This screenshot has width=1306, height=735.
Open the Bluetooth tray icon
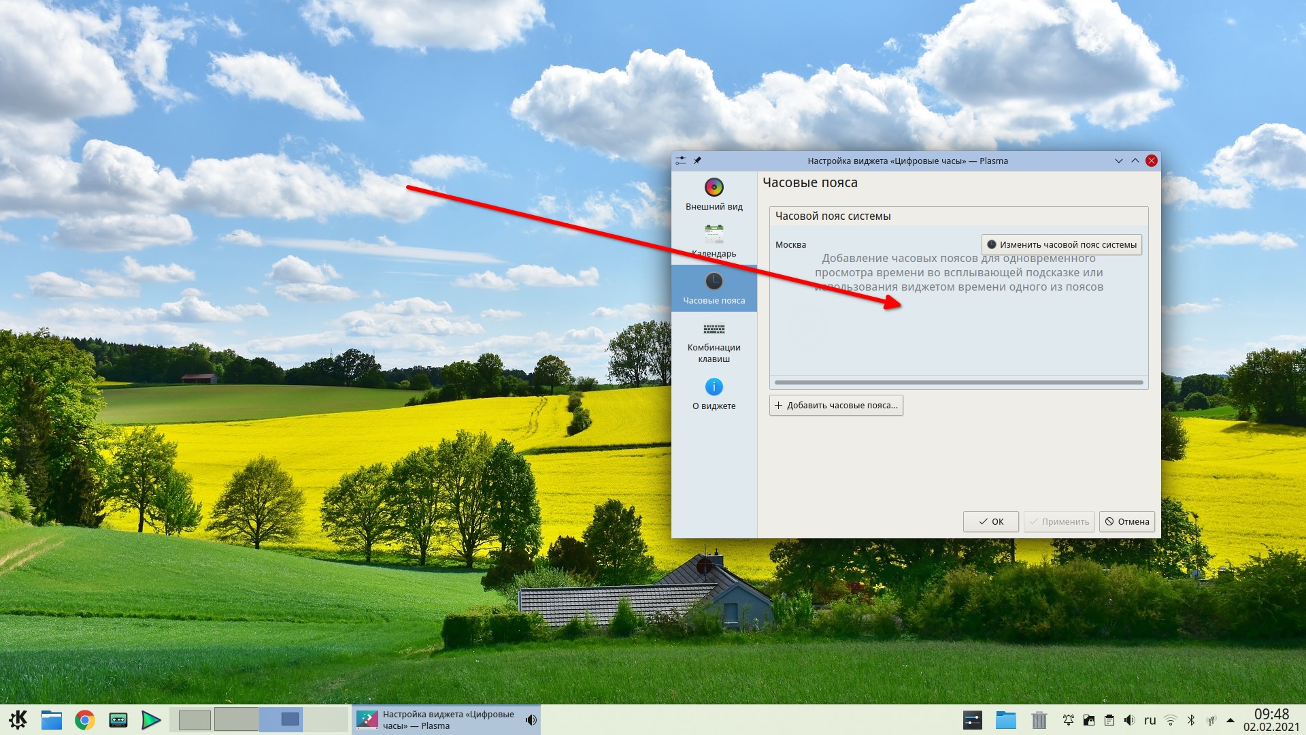[x=1191, y=719]
